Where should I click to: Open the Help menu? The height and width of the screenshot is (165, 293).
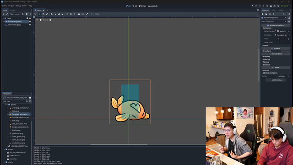click(31, 6)
